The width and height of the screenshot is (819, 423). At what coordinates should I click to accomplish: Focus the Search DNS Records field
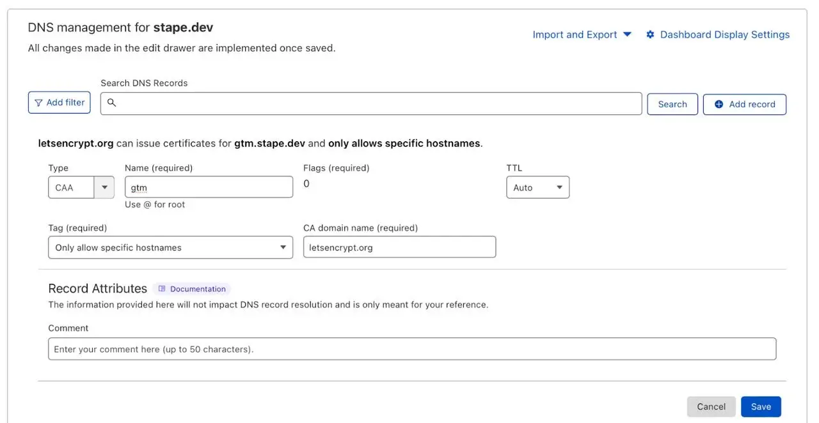click(x=371, y=104)
